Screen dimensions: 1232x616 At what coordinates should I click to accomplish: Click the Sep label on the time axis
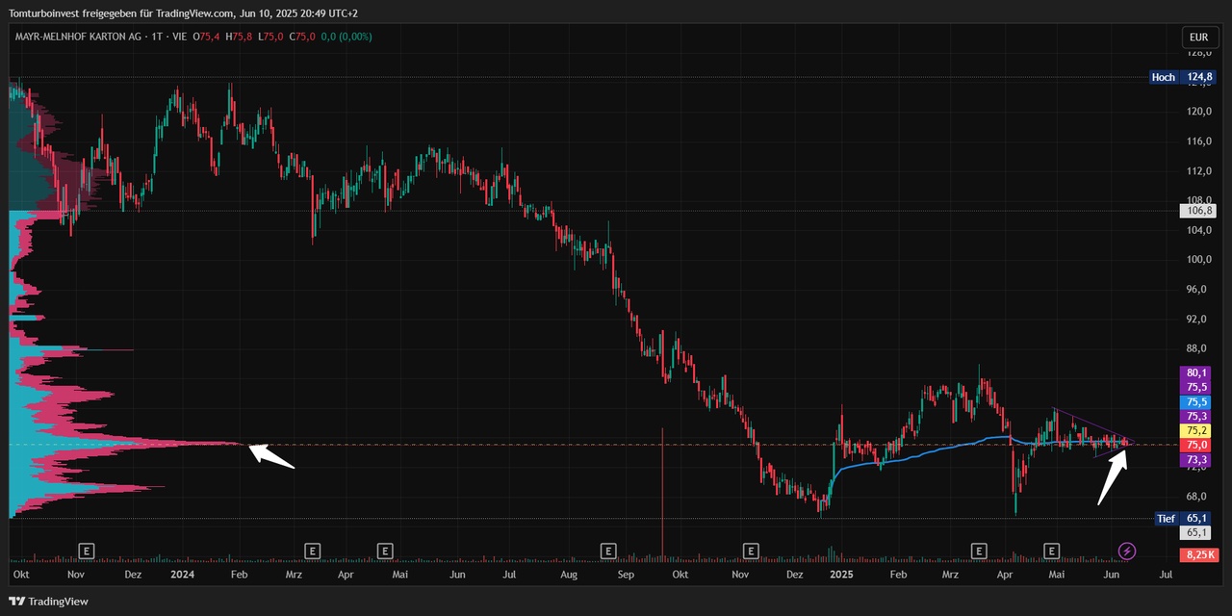pos(626,574)
